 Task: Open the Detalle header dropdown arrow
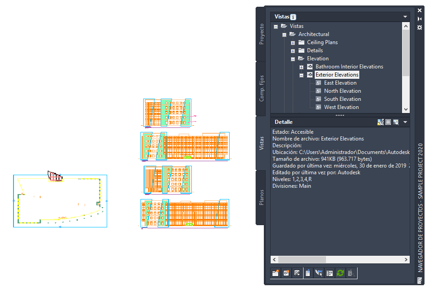405,122
